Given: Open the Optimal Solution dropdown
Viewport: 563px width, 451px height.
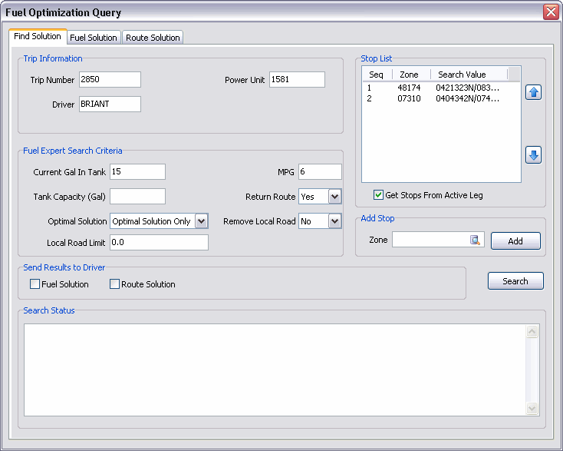Looking at the screenshot, I should 201,221.
